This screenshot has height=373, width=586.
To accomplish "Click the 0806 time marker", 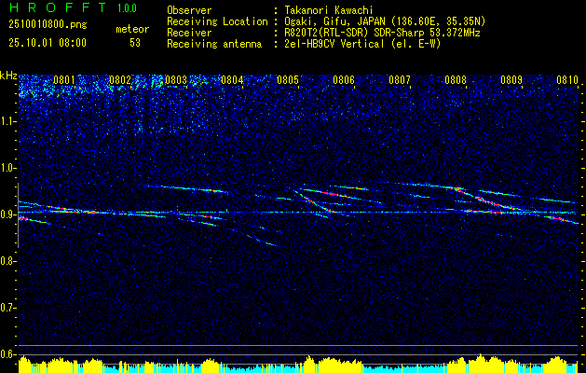I will coord(344,79).
